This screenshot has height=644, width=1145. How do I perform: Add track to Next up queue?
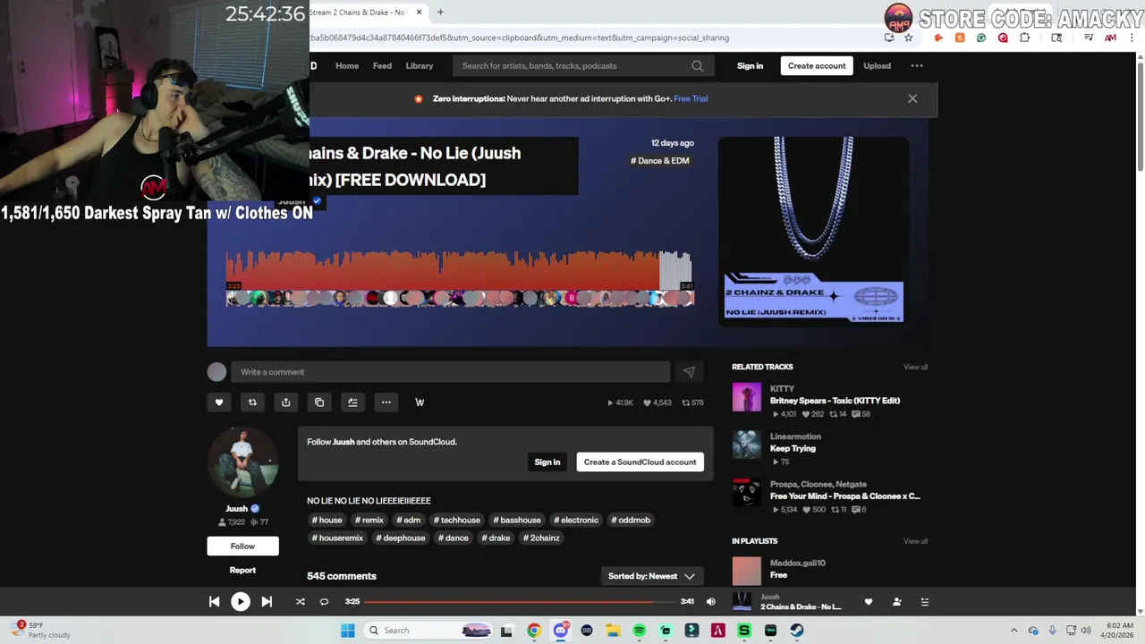point(352,402)
